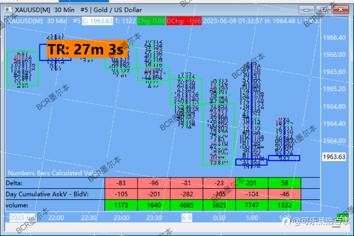Click the volume: row label
This screenshot has width=354, height=236.
coord(17,205)
